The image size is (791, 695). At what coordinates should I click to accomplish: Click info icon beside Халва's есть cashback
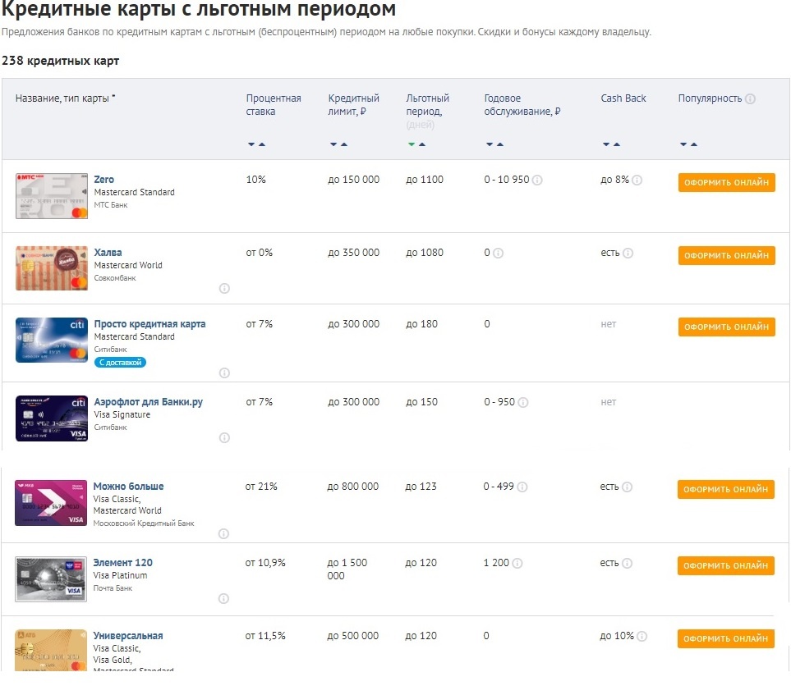628,254
